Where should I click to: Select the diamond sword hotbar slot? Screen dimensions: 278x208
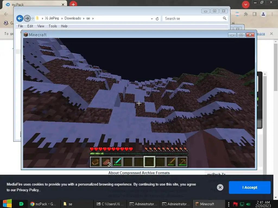[117, 162]
